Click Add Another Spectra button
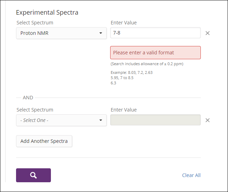Viewport: 228px width, 192px height. [44, 141]
